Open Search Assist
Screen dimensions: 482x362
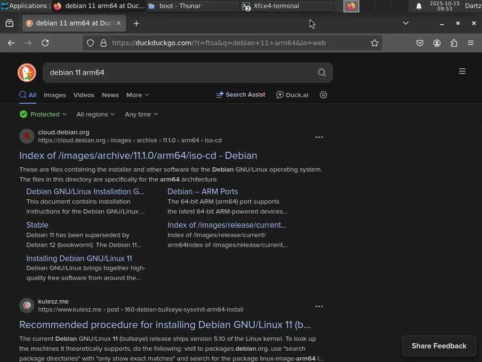click(x=241, y=95)
